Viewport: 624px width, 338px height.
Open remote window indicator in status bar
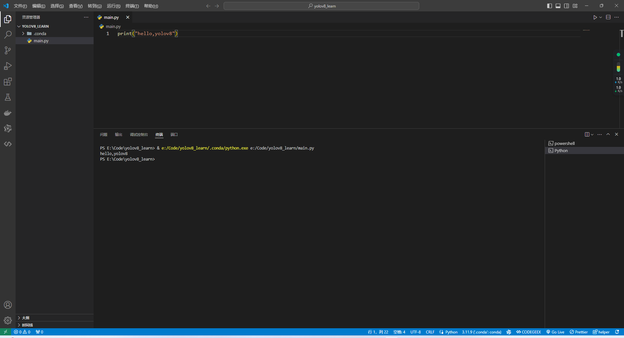[6, 332]
